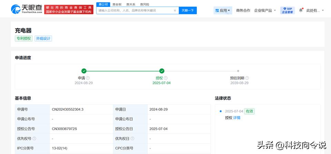Screen dimensions: 331x154
Task: Click the grey dot at 预估到期 step
Action: [238, 71]
